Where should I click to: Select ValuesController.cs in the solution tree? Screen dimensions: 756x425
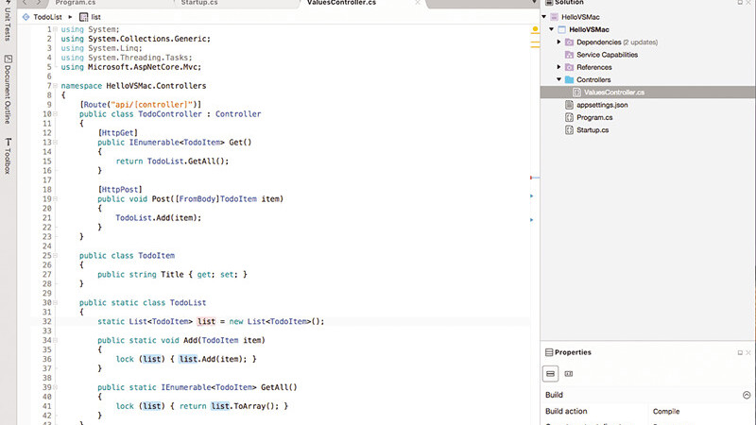(x=613, y=93)
